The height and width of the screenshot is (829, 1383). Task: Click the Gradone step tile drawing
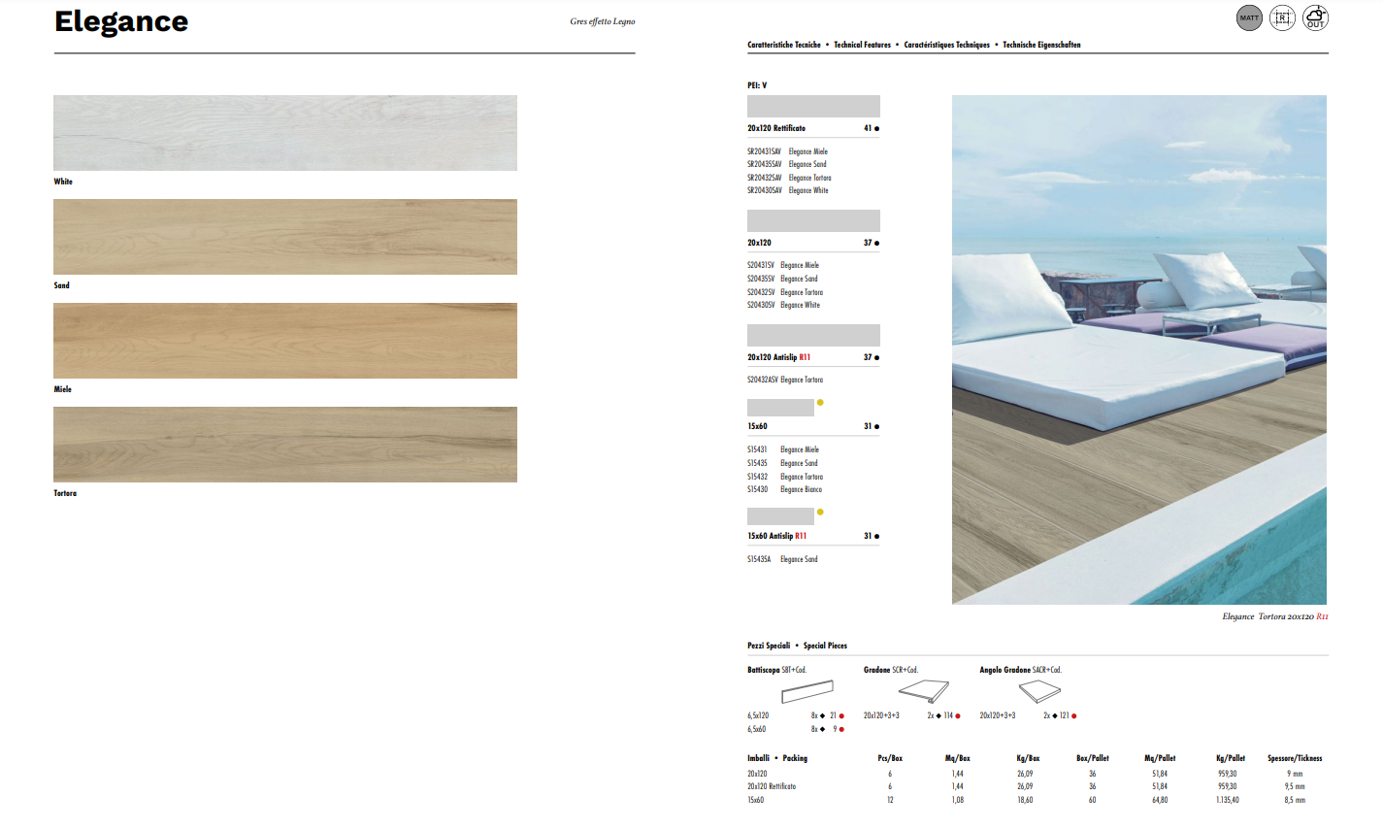click(x=923, y=692)
